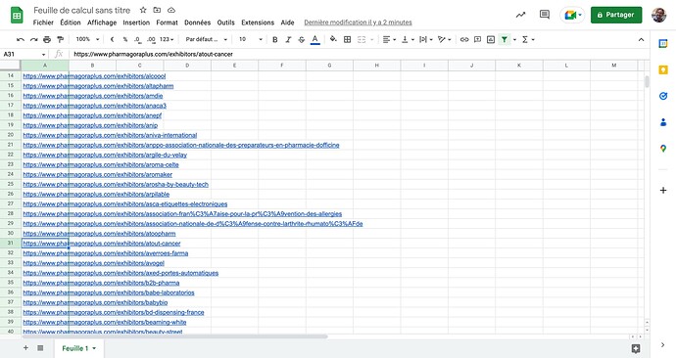Toggle strikethrough formatting
The height and width of the screenshot is (358, 676).
tap(302, 39)
